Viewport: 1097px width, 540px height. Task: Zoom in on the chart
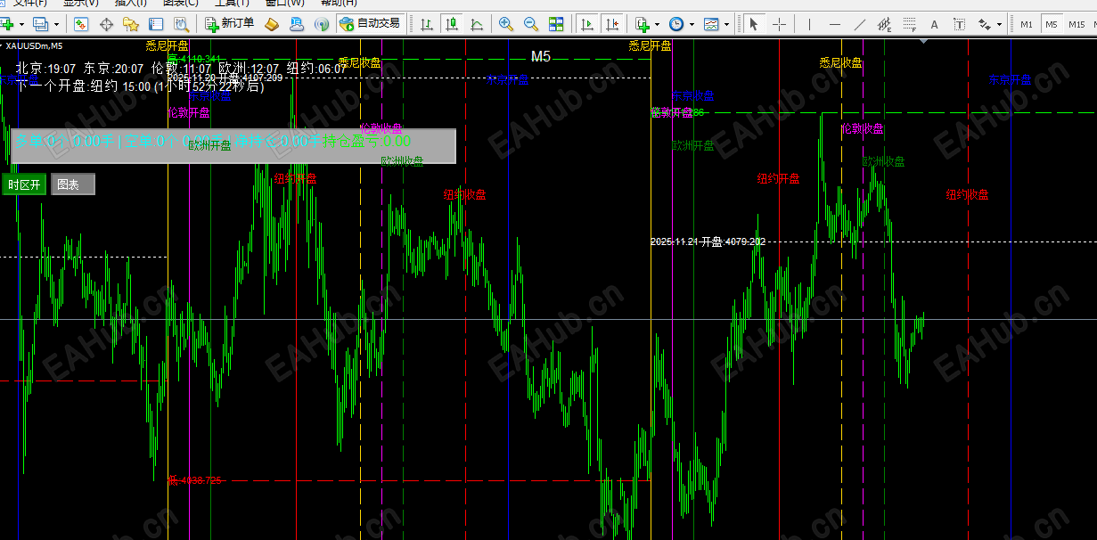[506, 24]
